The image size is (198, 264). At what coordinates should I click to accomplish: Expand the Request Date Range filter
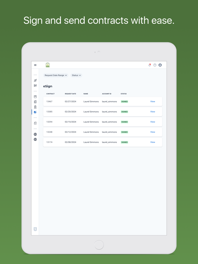[x=56, y=75]
